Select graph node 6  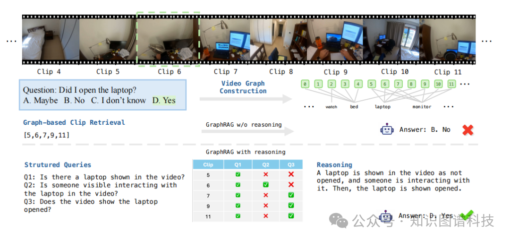pyautogui.click(x=385, y=84)
